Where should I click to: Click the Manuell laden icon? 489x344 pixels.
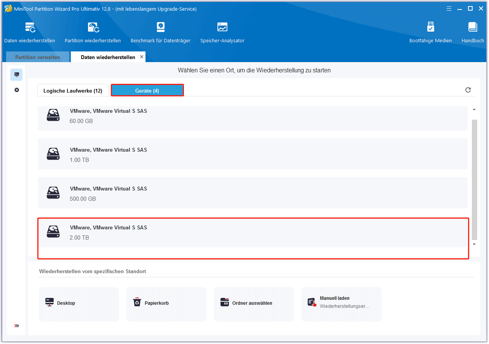[312, 302]
